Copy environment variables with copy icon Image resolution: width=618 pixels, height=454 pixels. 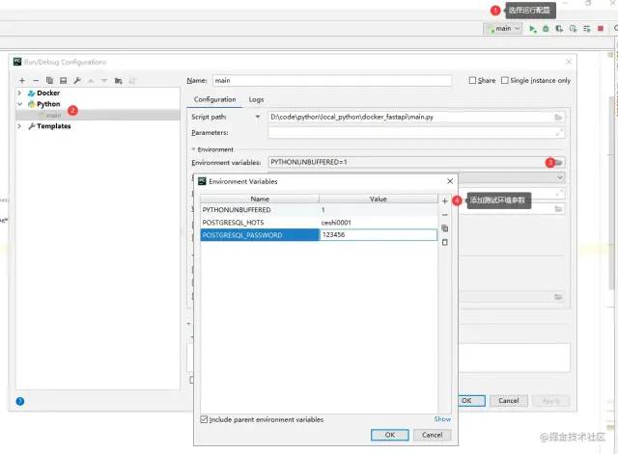(x=444, y=228)
